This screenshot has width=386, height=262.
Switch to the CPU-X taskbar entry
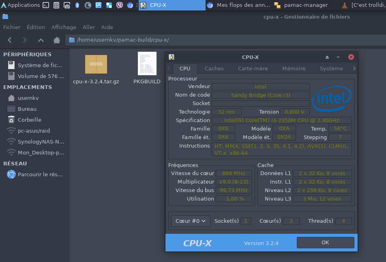tap(172, 5)
